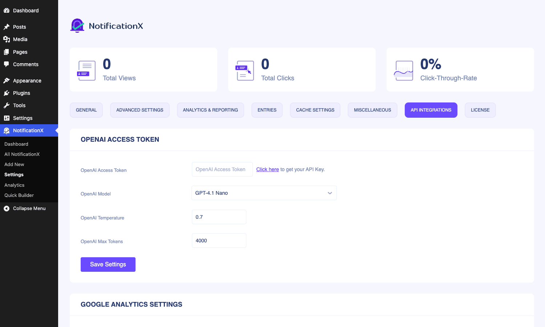The width and height of the screenshot is (545, 327).
Task: Click the Tools wrench icon
Action: (x=7, y=105)
